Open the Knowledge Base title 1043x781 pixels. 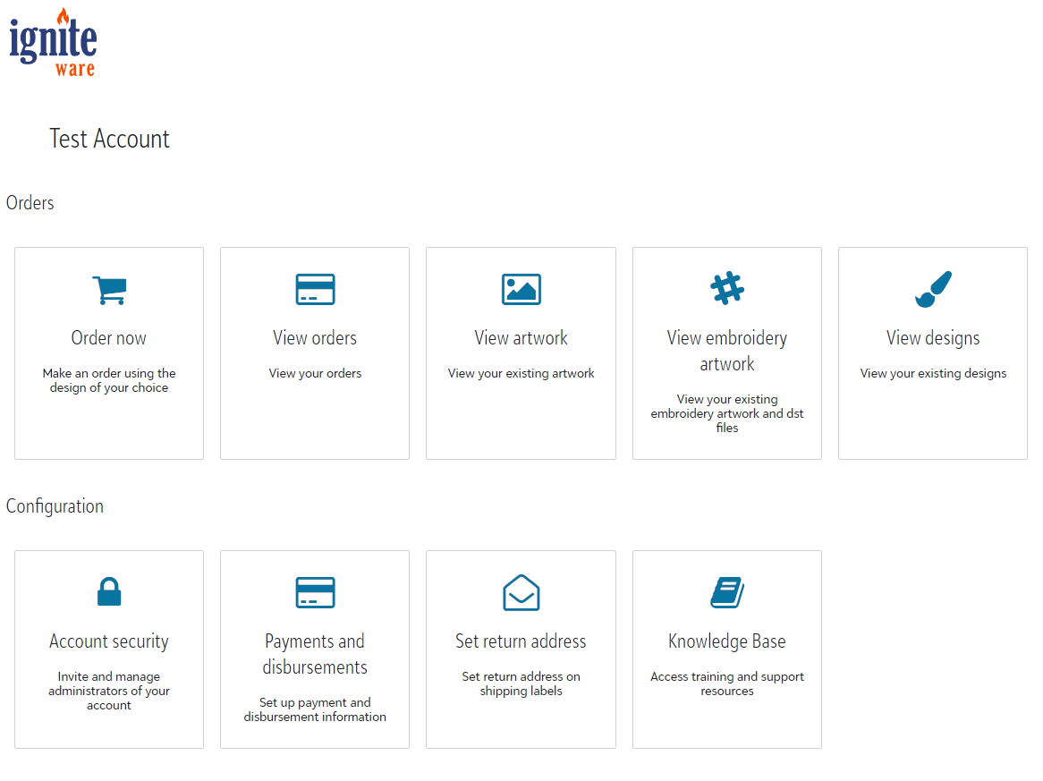727,642
